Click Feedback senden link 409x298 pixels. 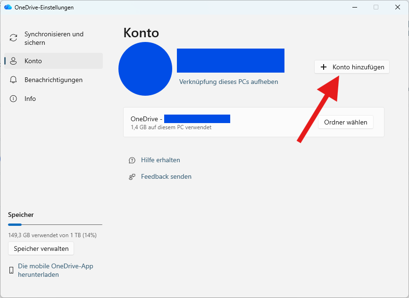tap(166, 176)
